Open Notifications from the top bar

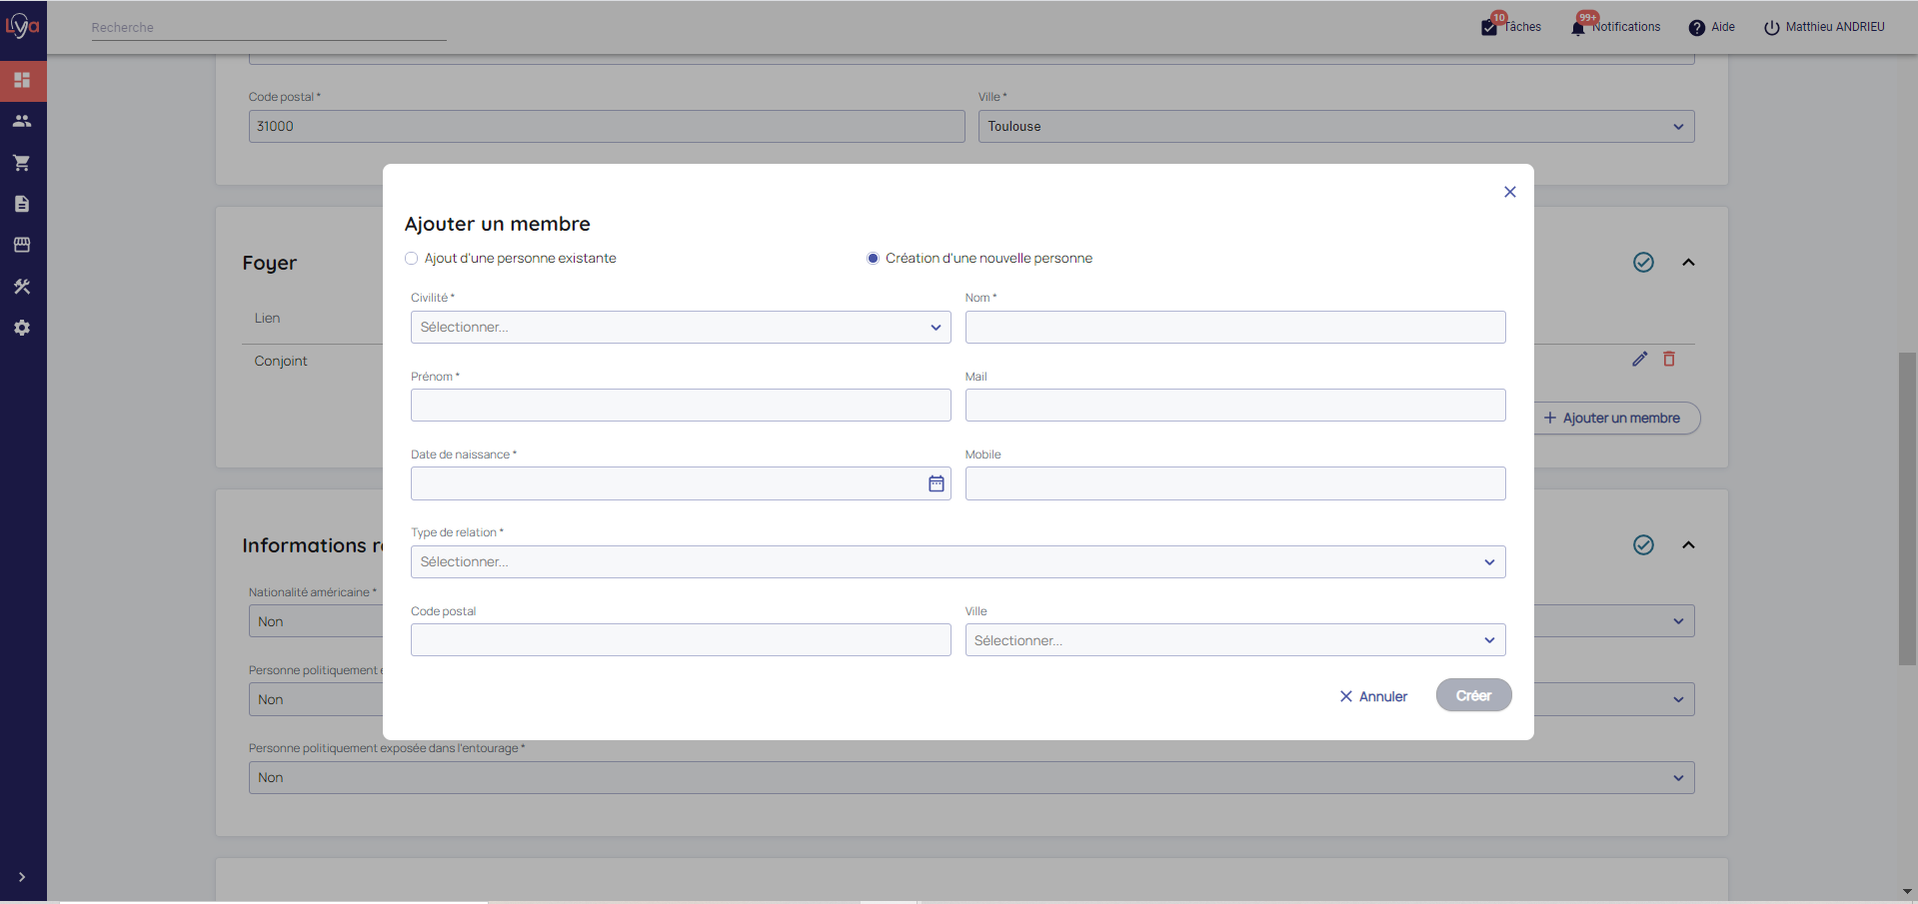(1615, 27)
